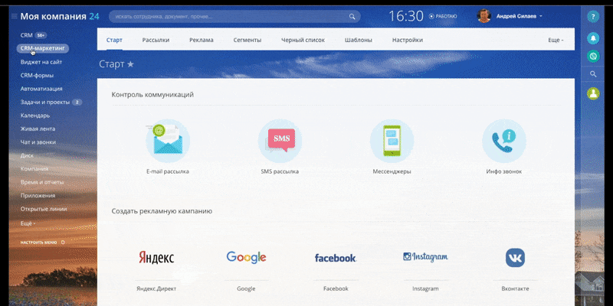Switch to the Рассылки tab
This screenshot has width=613, height=306.
pos(156,40)
